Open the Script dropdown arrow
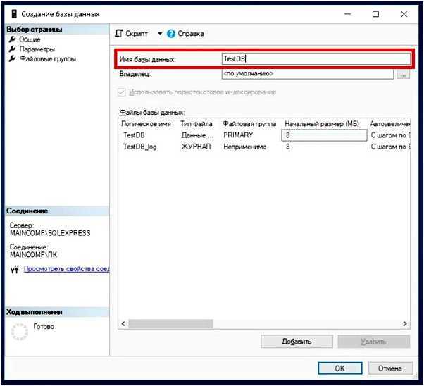The width and height of the screenshot is (424, 386). coord(160,34)
